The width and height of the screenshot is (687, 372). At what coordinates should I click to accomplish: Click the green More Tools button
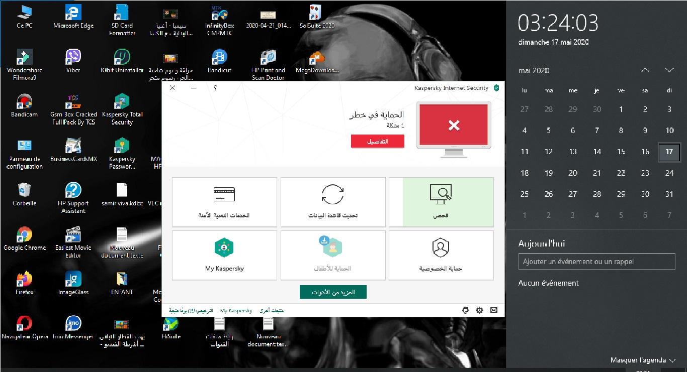pyautogui.click(x=333, y=292)
